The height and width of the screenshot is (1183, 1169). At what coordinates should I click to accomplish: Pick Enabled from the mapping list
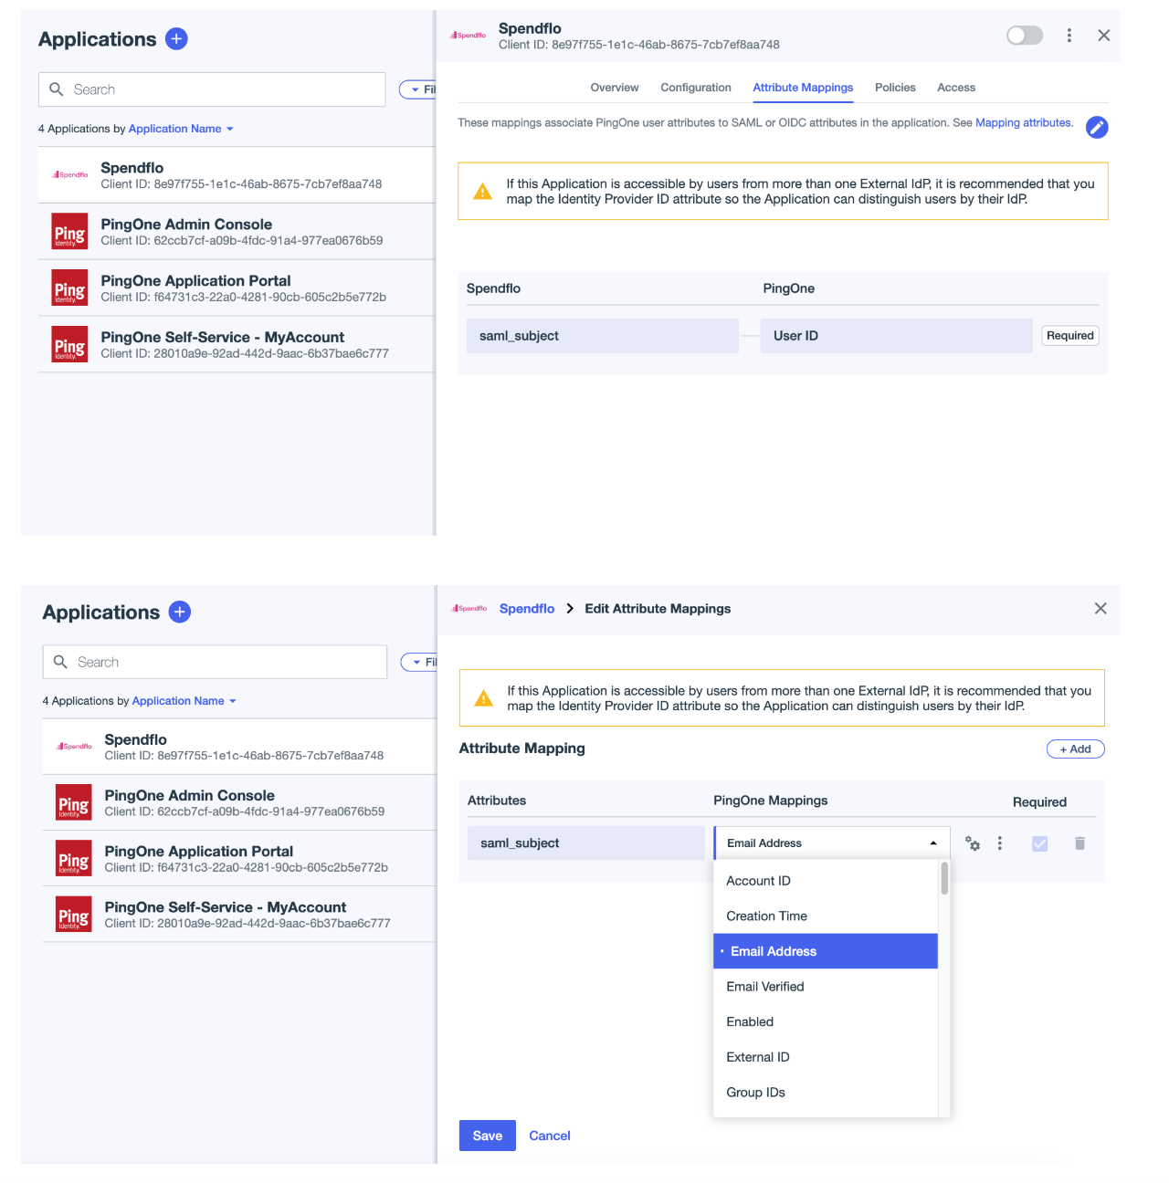click(x=826, y=1022)
